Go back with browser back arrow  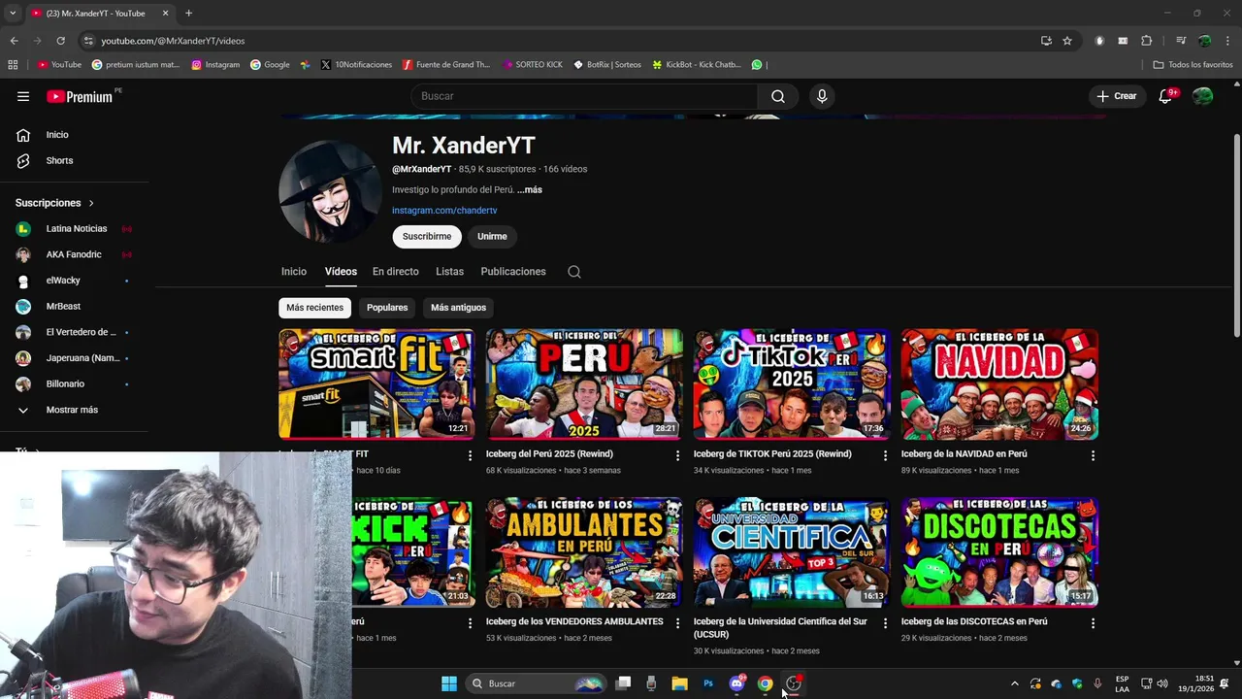pyautogui.click(x=14, y=41)
